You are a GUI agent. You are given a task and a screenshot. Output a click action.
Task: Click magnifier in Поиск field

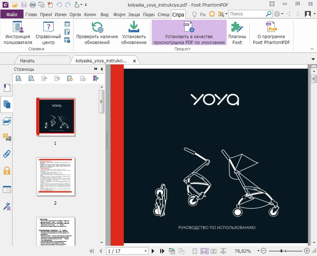coord(269,14)
